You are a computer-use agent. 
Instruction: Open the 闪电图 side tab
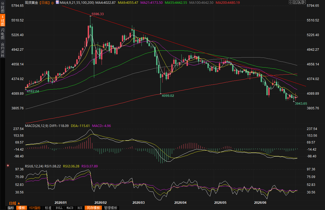tap(2, 34)
